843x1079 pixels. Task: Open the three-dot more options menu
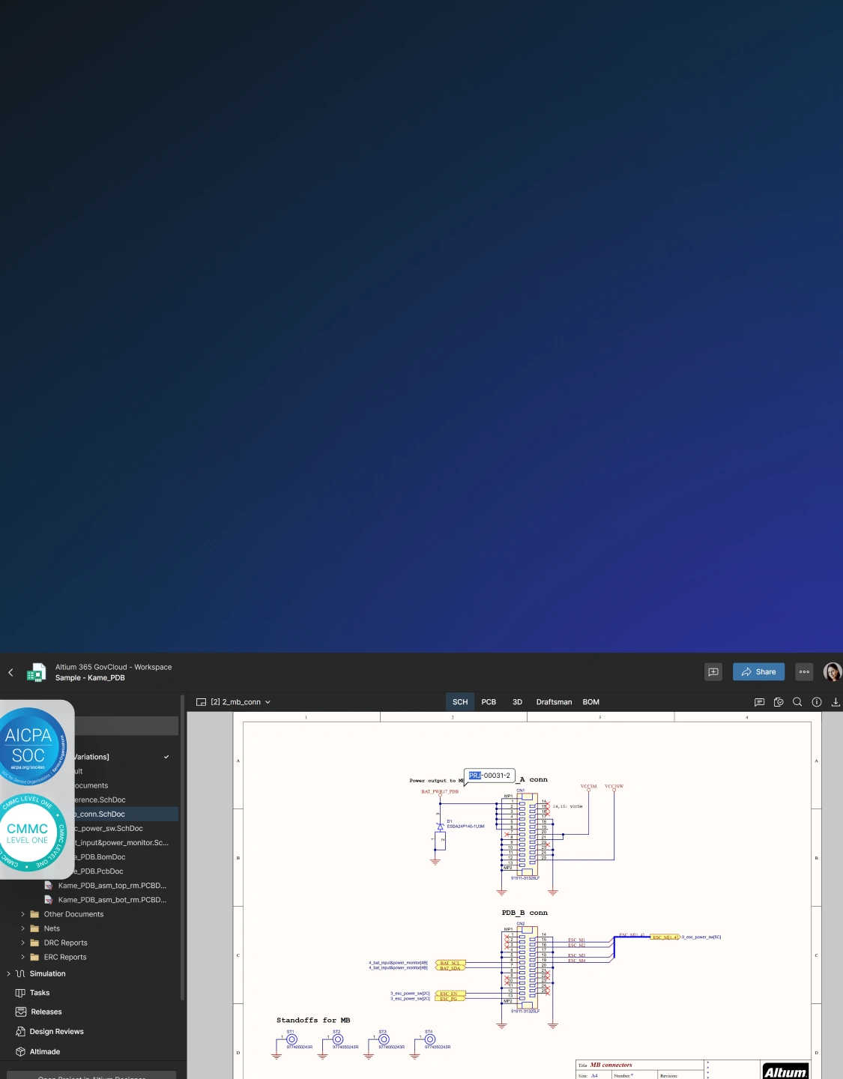click(x=804, y=672)
